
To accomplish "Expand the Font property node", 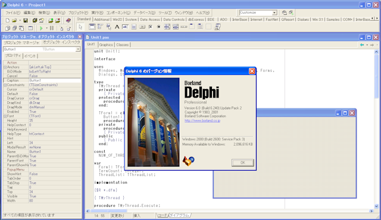I will (x=5, y=116).
